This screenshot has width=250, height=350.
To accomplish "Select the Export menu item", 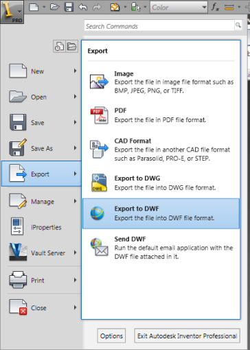I will 41,174.
